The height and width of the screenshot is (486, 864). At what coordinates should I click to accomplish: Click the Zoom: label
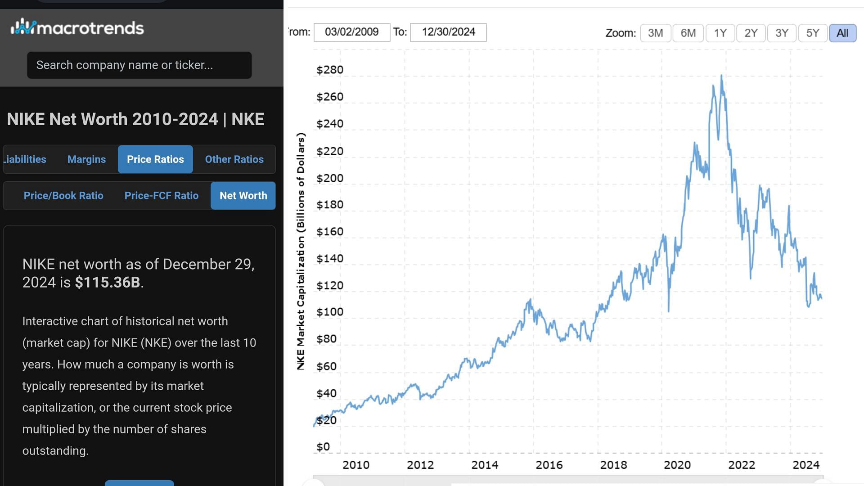(x=621, y=33)
